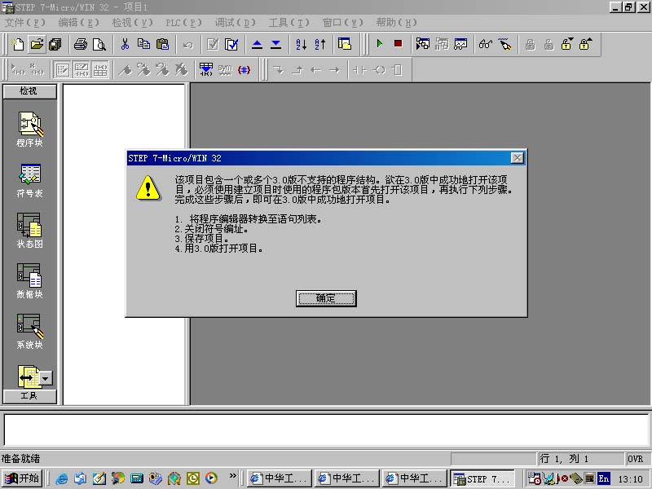Screen dimensions: 652x489
Task: Click the red Stop PLC icon
Action: [x=398, y=44]
